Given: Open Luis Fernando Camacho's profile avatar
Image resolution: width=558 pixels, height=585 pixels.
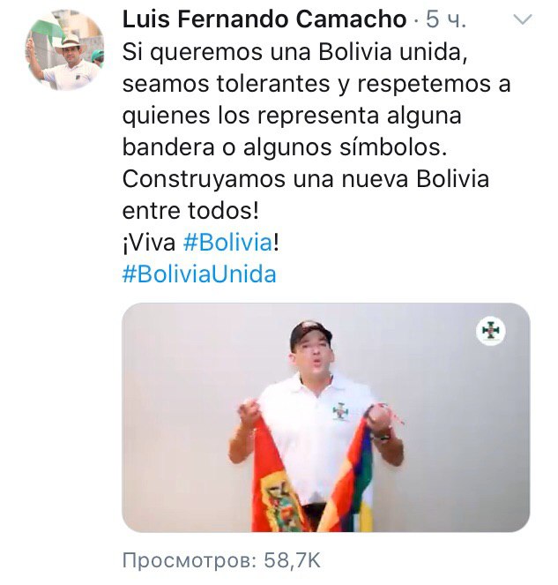Looking at the screenshot, I should point(65,50).
